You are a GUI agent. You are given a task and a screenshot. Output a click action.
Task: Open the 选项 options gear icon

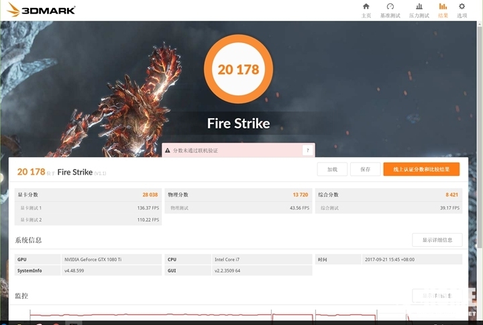462,10
